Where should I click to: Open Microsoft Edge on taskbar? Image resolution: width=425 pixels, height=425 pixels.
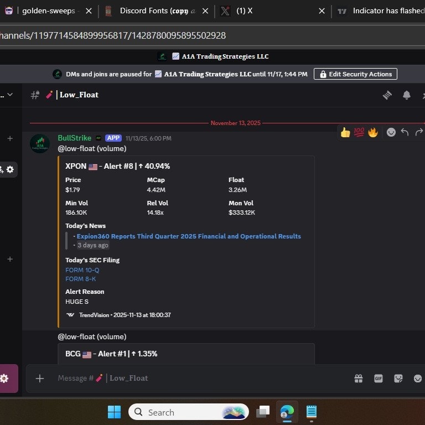(287, 412)
